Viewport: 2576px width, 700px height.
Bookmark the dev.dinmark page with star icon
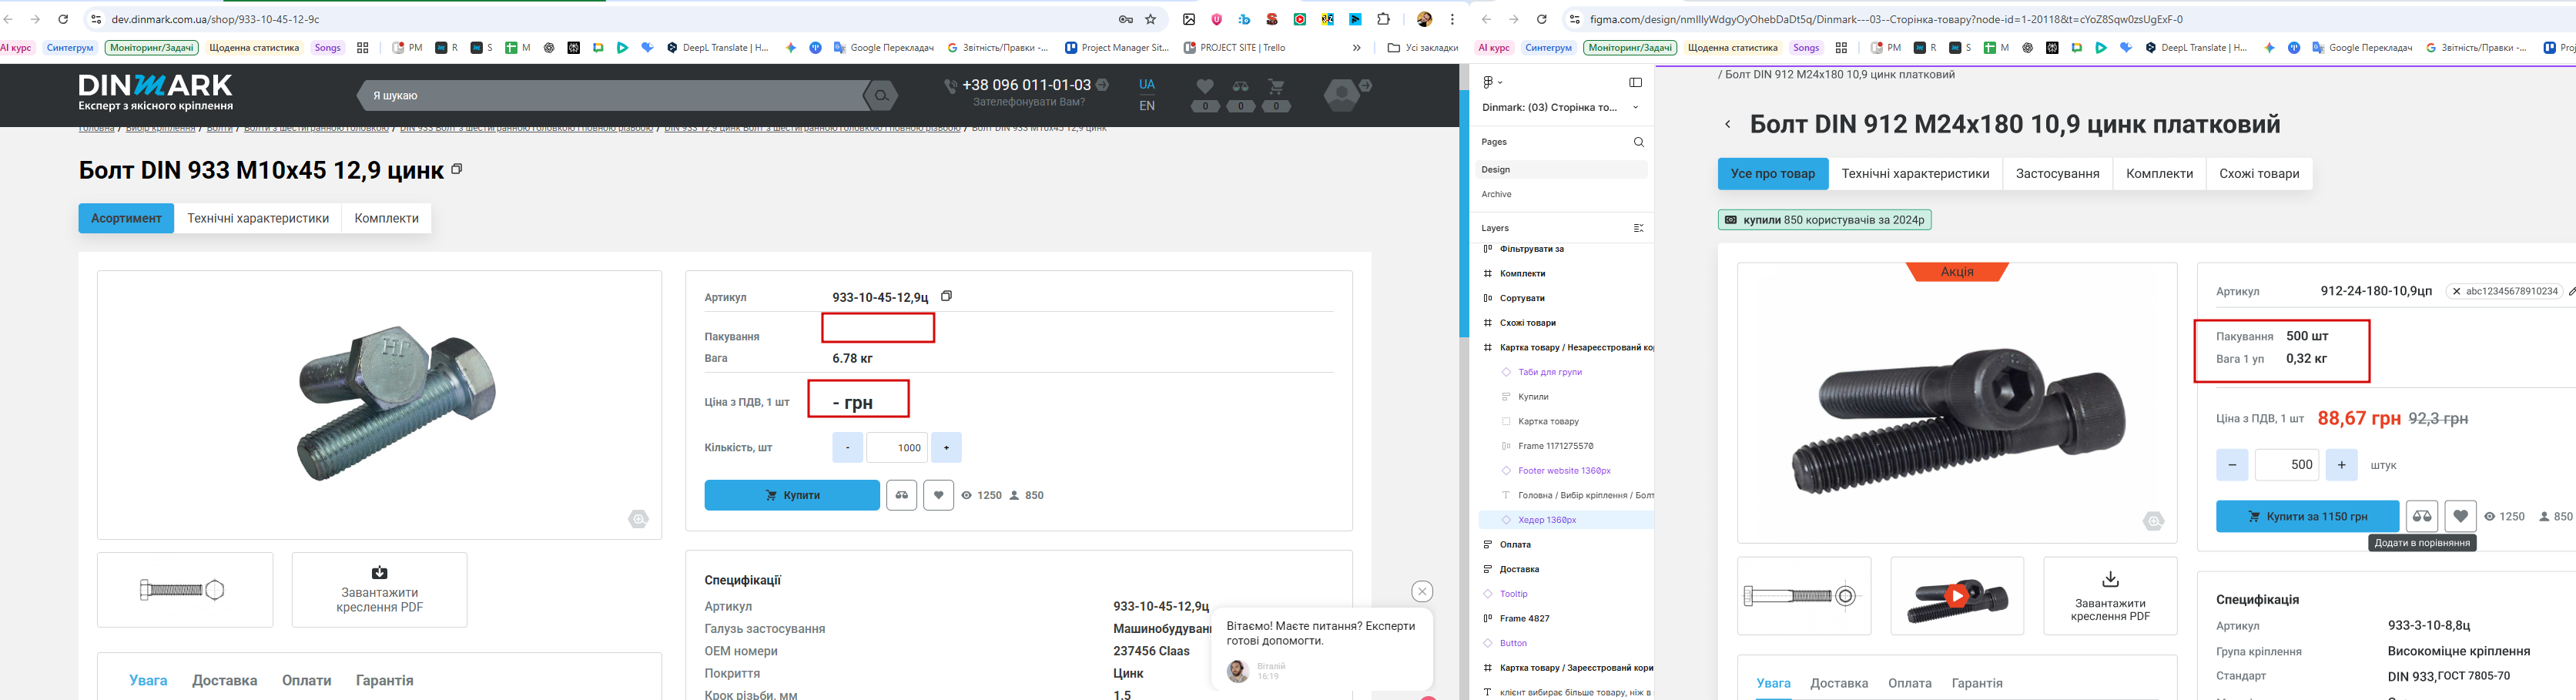click(x=1151, y=19)
